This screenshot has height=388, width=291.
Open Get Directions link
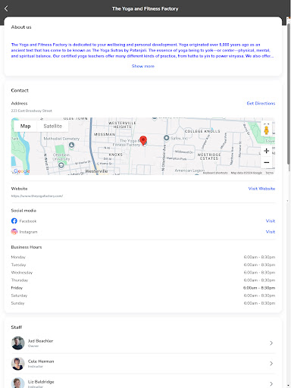[261, 103]
